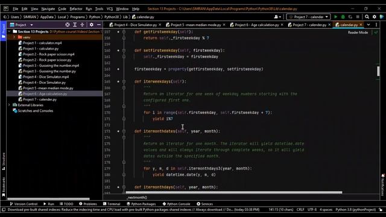386x217 pixels.
Task: Click the inspections checkmark widget in editor
Action: pyautogui.click(x=376, y=33)
